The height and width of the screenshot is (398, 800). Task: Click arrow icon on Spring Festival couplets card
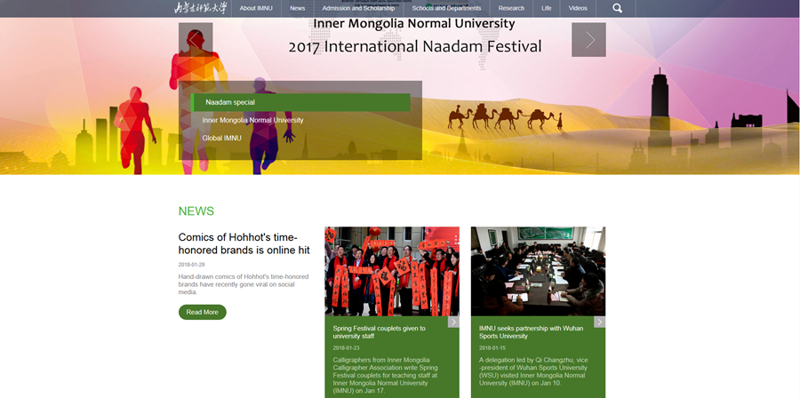coord(453,322)
